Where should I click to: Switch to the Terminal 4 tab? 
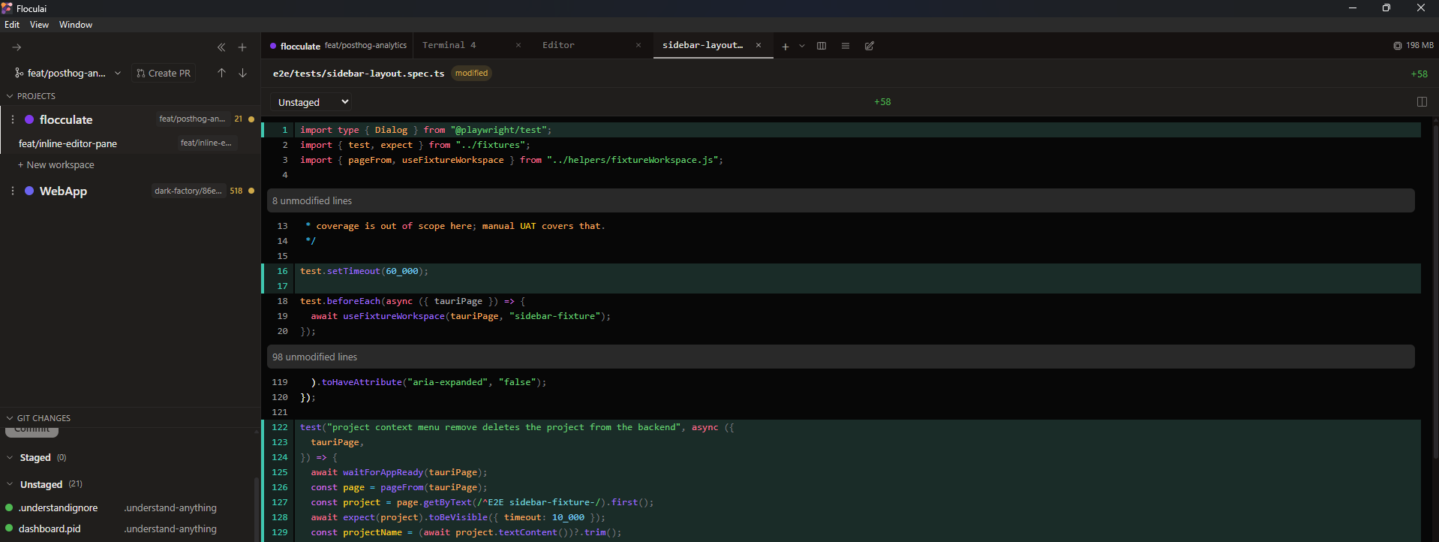point(449,45)
